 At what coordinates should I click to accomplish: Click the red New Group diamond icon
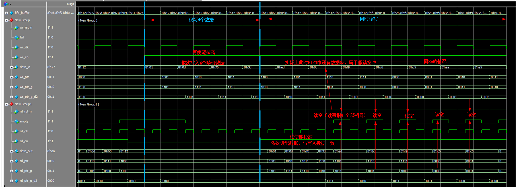click(x=11, y=20)
